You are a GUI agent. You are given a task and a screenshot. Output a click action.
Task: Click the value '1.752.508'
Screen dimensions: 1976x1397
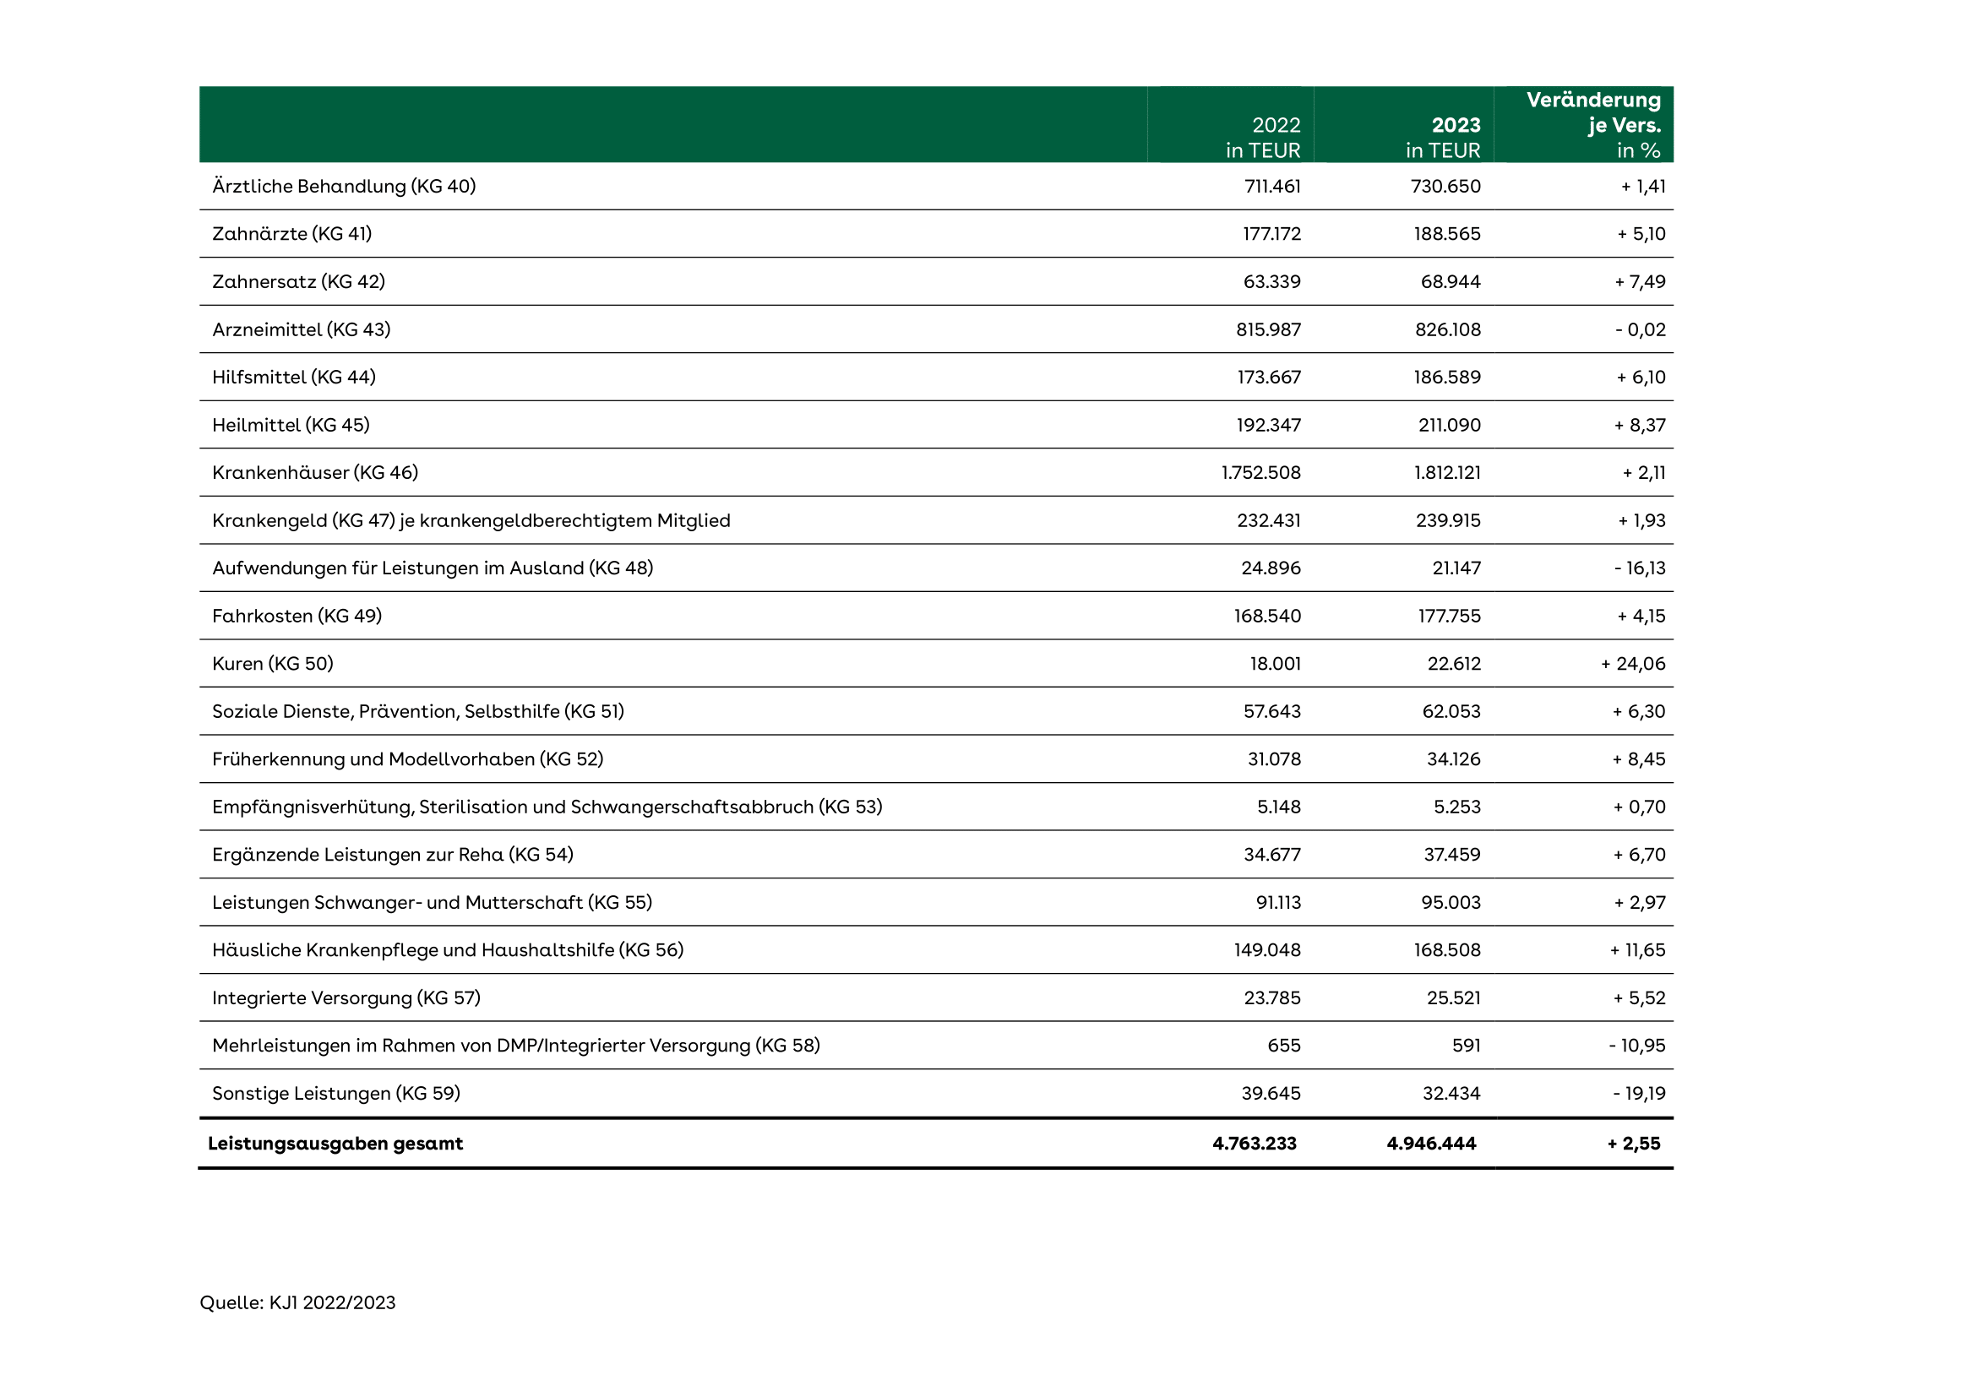1260,472
